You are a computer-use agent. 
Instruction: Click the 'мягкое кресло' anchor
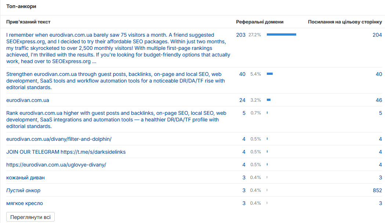coord(24,203)
